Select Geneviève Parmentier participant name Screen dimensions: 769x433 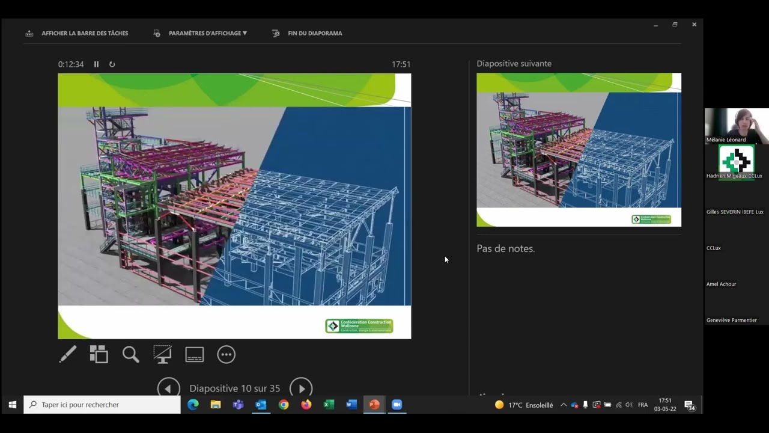coord(732,320)
